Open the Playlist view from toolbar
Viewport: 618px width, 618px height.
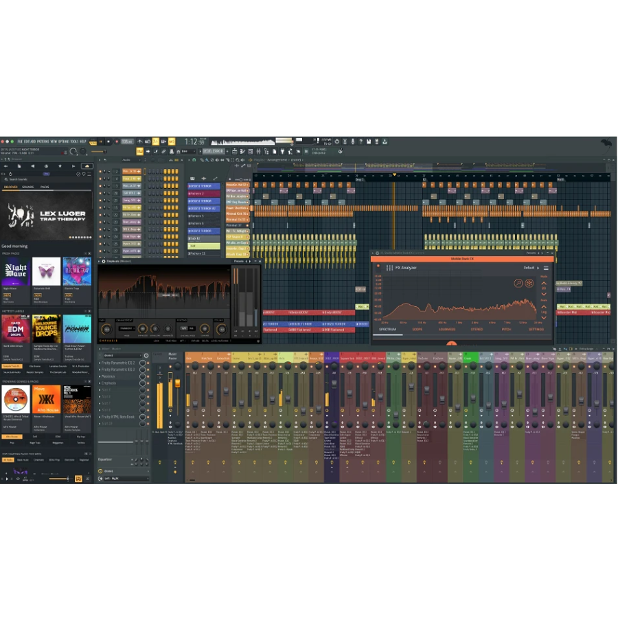235,151
